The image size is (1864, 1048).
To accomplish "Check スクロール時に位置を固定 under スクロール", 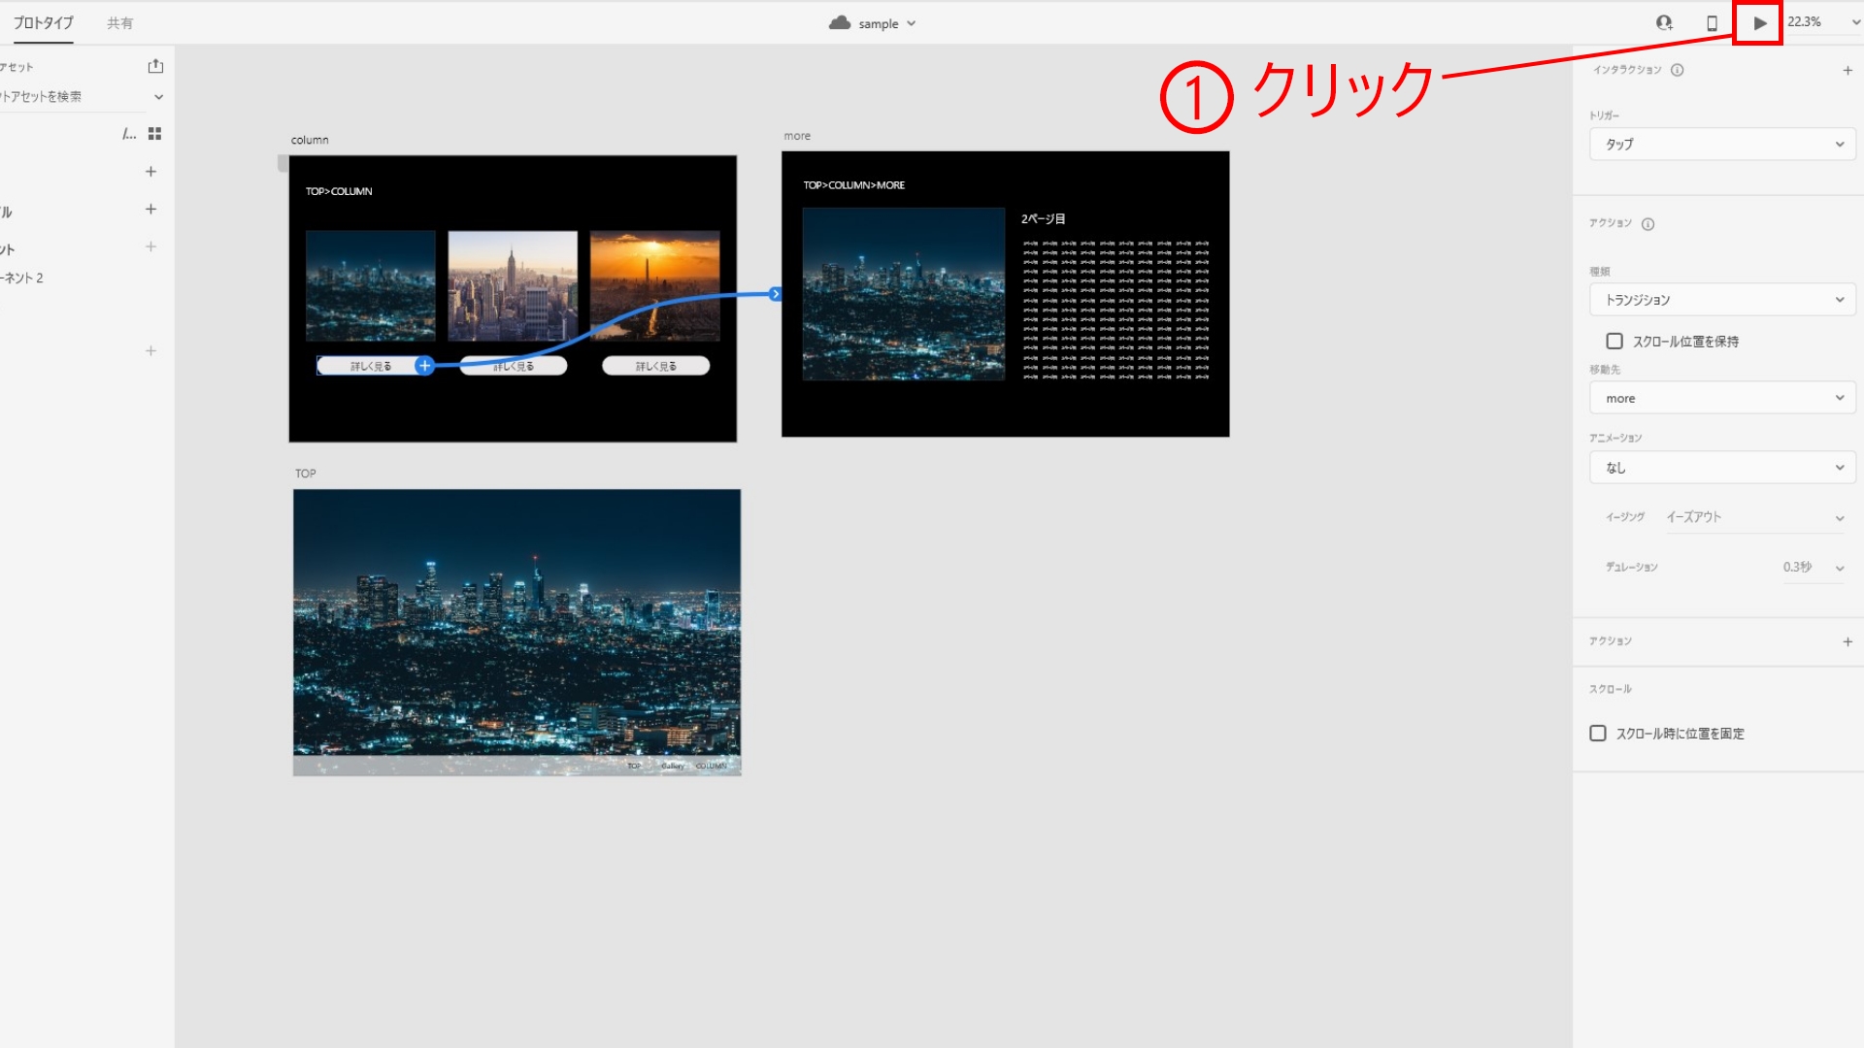I will [x=1598, y=733].
